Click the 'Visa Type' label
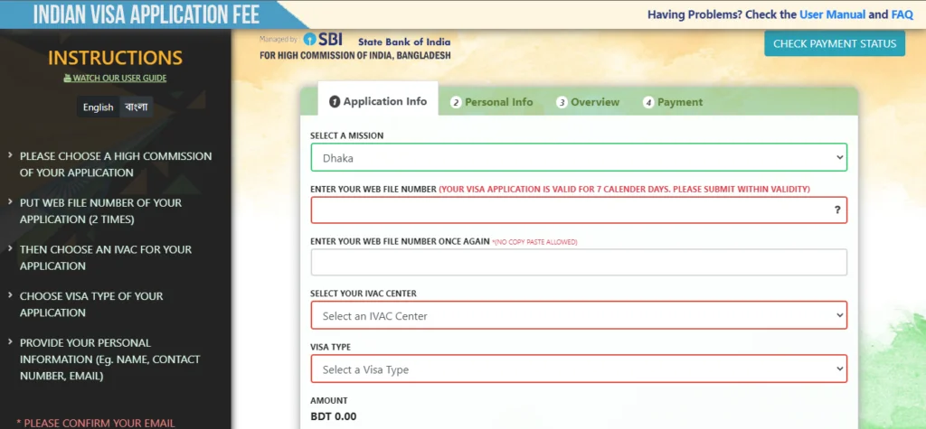 pos(330,347)
